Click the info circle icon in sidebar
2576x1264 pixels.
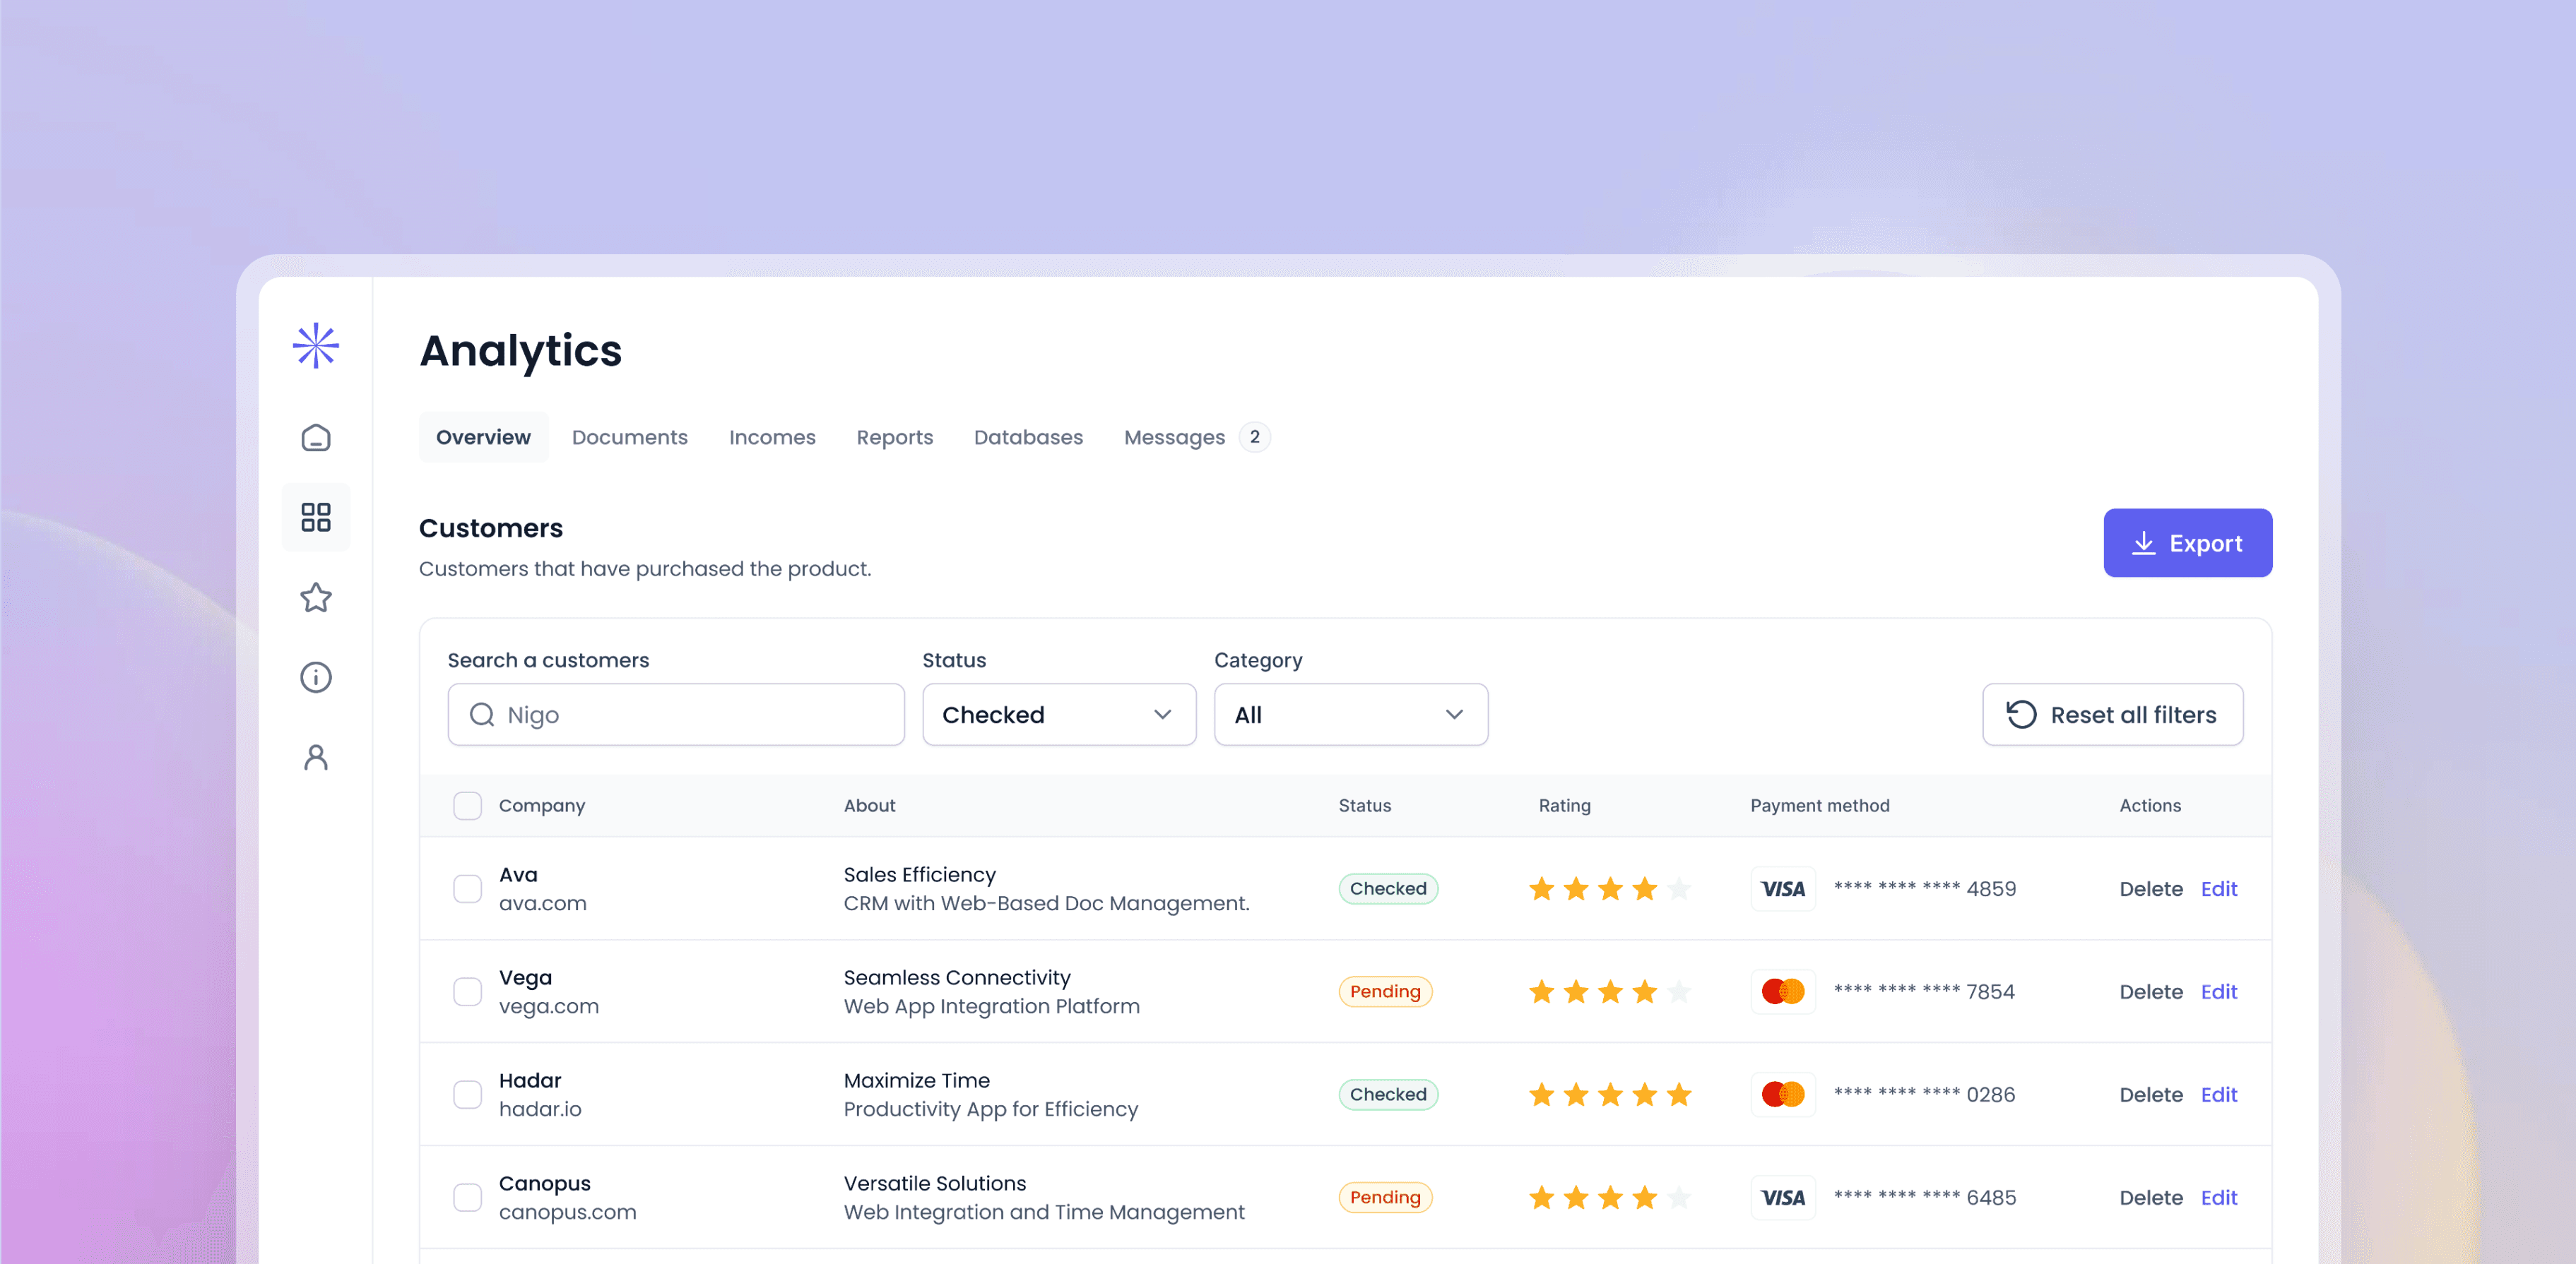tap(316, 677)
